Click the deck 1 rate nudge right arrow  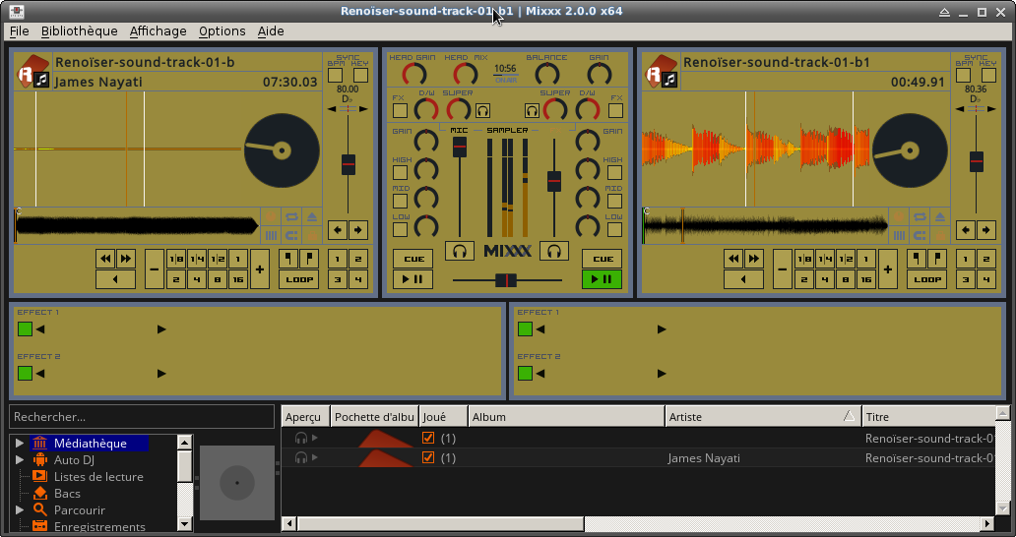point(358,230)
